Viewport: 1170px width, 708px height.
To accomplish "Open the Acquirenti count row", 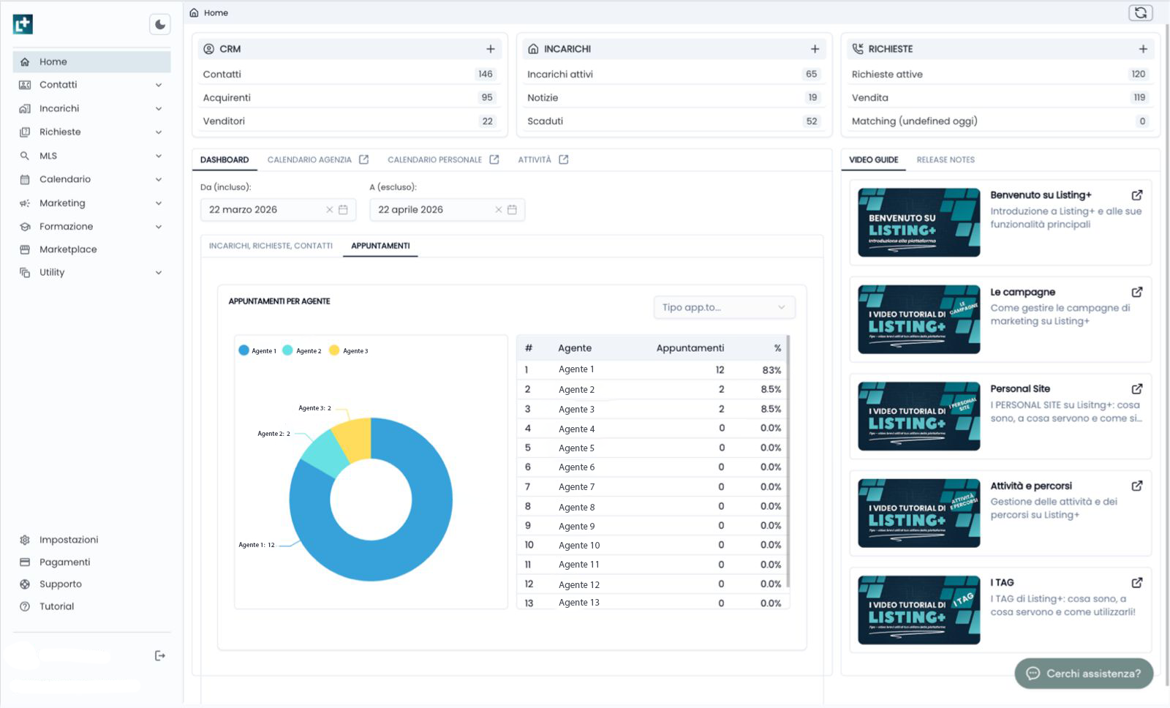I will pos(350,97).
